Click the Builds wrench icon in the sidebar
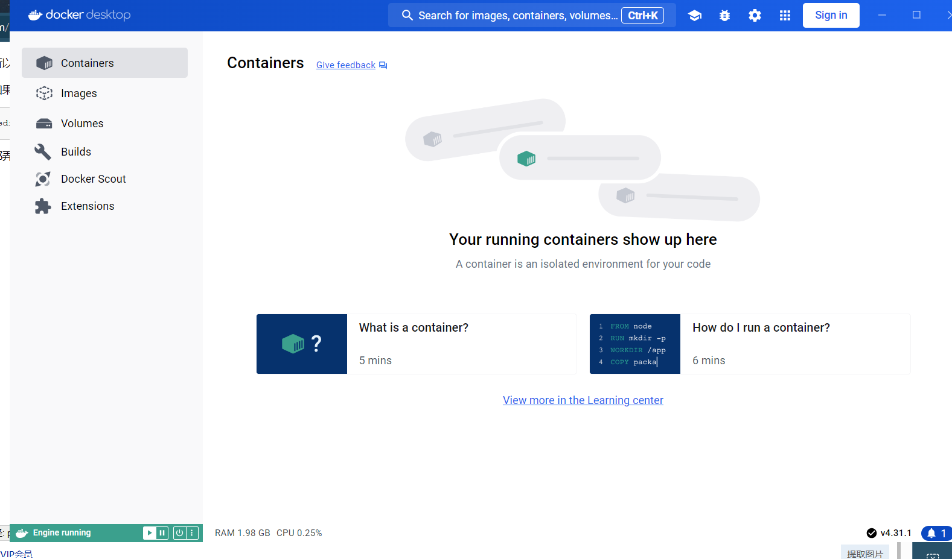 43,152
